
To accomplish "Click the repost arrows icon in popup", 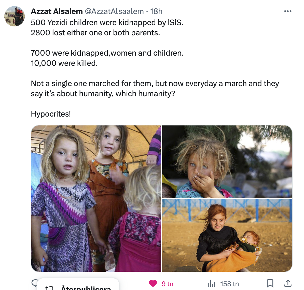I will 49,288.
